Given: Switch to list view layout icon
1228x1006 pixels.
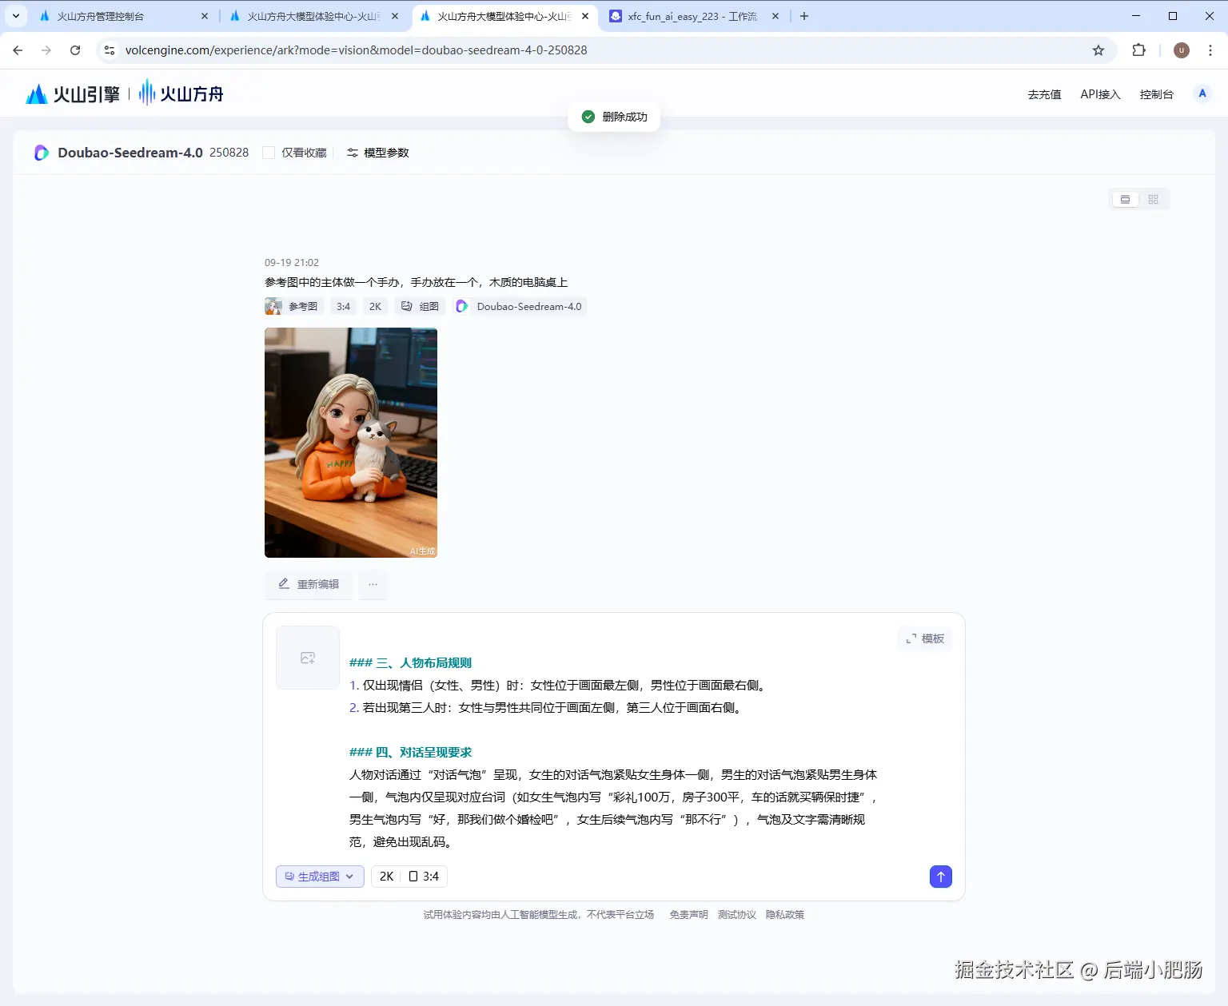Looking at the screenshot, I should pos(1125,199).
